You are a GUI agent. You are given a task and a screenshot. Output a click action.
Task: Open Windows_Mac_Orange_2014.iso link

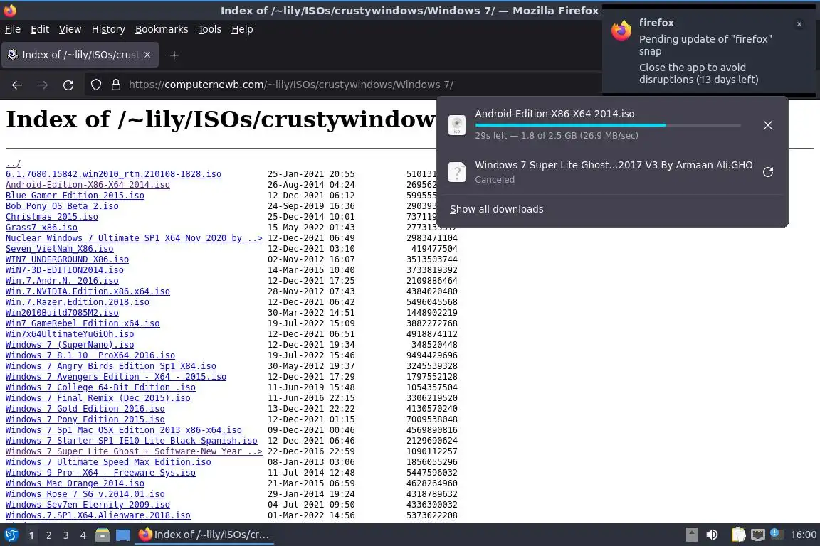75,483
